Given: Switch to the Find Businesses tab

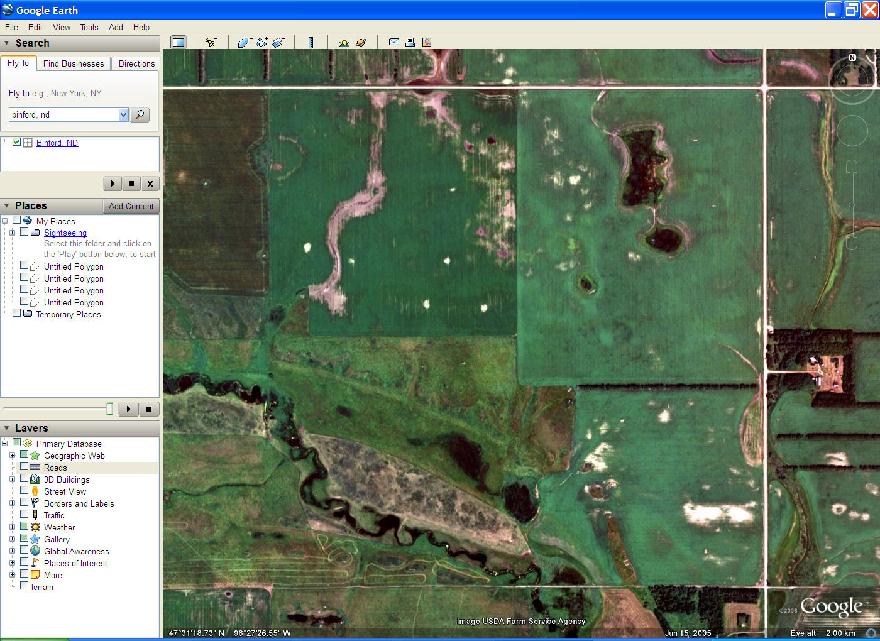Looking at the screenshot, I should [x=74, y=63].
